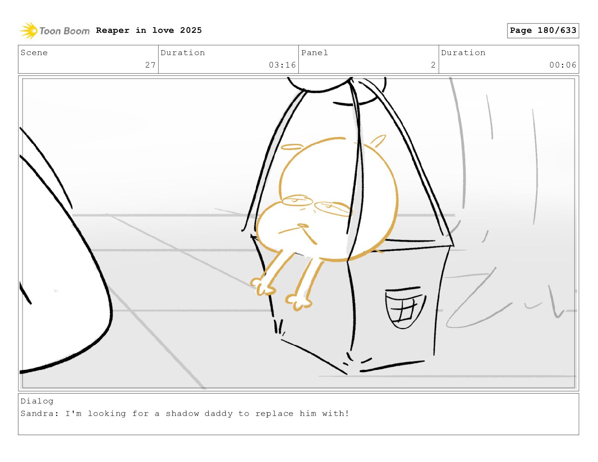The width and height of the screenshot is (598, 462).
Task: Select the title 'Reaper in love 2025'
Action: pyautogui.click(x=149, y=30)
